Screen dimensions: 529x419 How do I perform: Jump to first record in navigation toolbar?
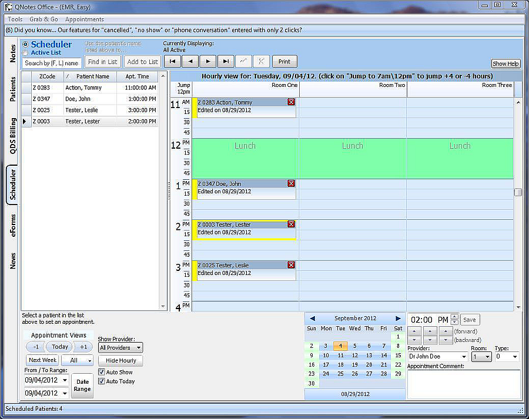pyautogui.click(x=172, y=61)
